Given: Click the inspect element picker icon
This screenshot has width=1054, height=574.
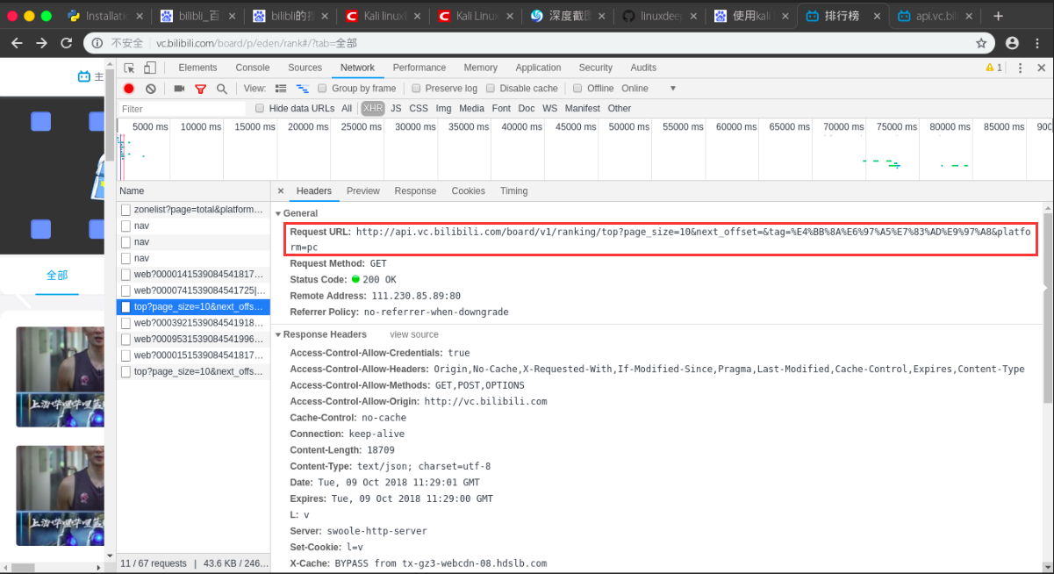Looking at the screenshot, I should click(129, 68).
